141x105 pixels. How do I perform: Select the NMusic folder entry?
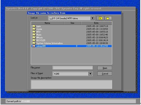pos(71,37)
